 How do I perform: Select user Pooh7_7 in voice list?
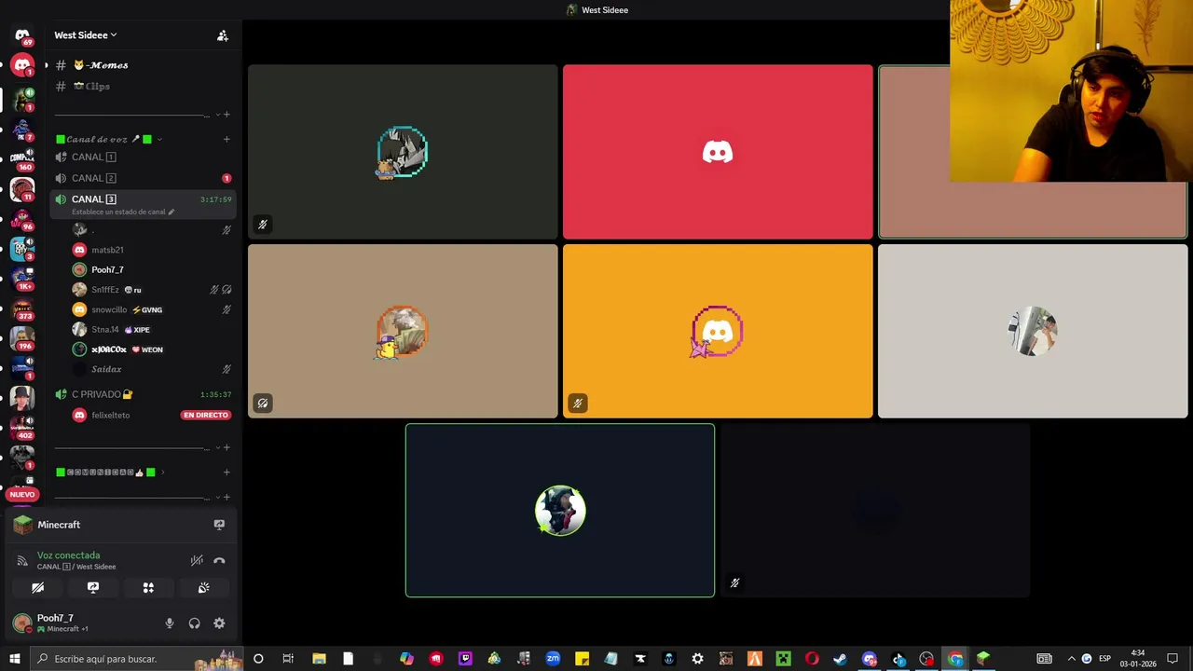click(x=106, y=269)
